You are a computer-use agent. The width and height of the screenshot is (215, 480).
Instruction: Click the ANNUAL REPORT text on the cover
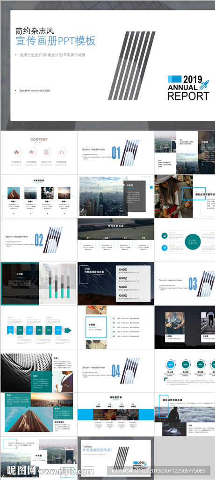[x=188, y=92]
